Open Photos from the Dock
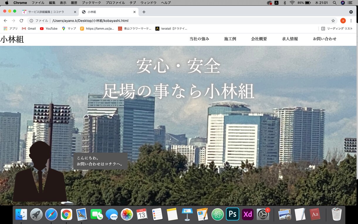 127,214
